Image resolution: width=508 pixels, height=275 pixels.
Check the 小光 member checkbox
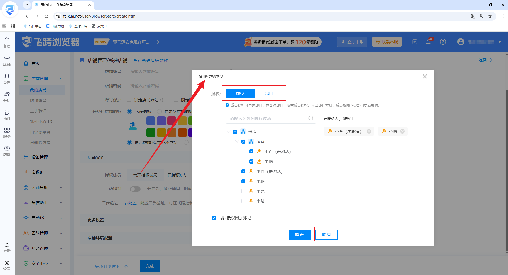point(243,191)
